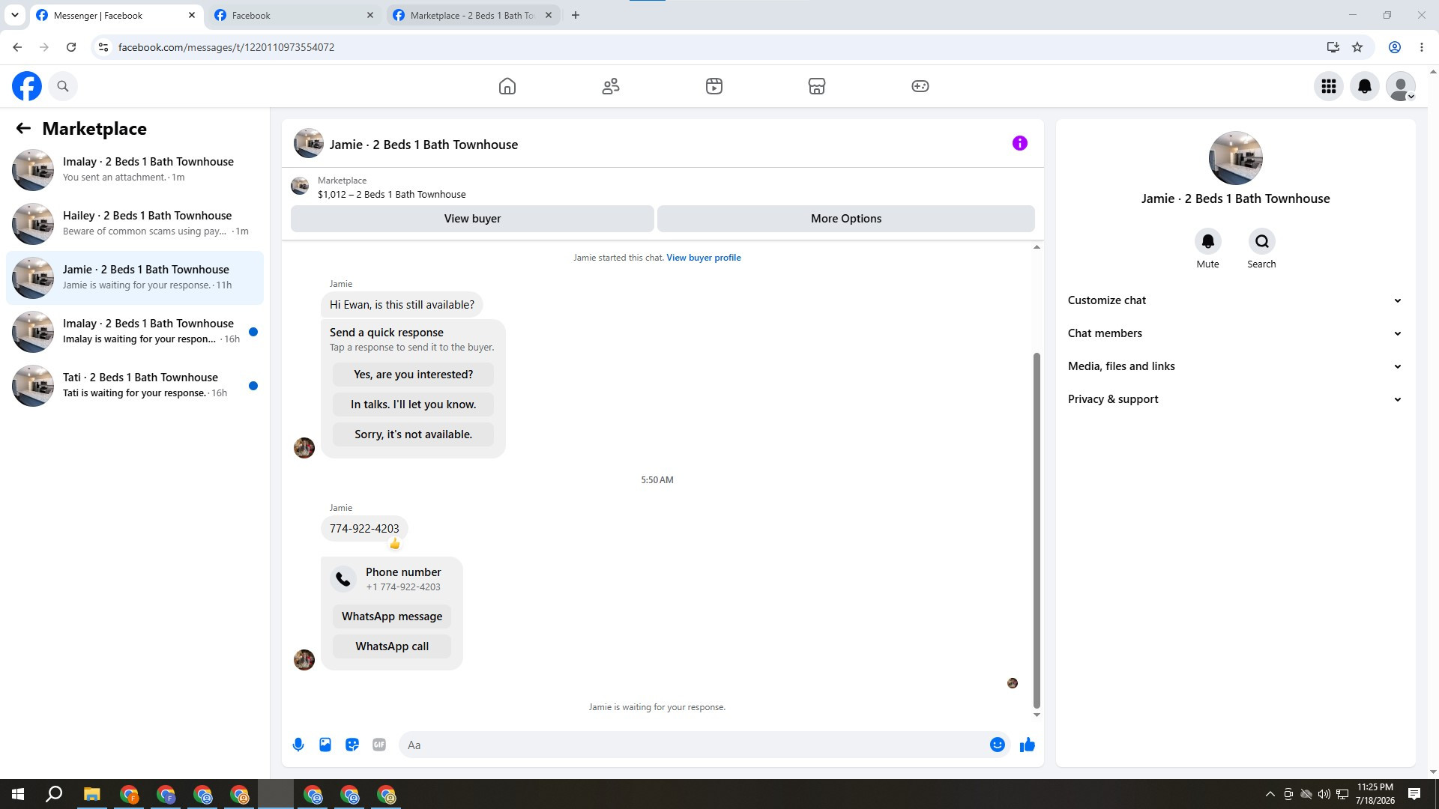Click the View buyer button
1439x809 pixels.
472,219
